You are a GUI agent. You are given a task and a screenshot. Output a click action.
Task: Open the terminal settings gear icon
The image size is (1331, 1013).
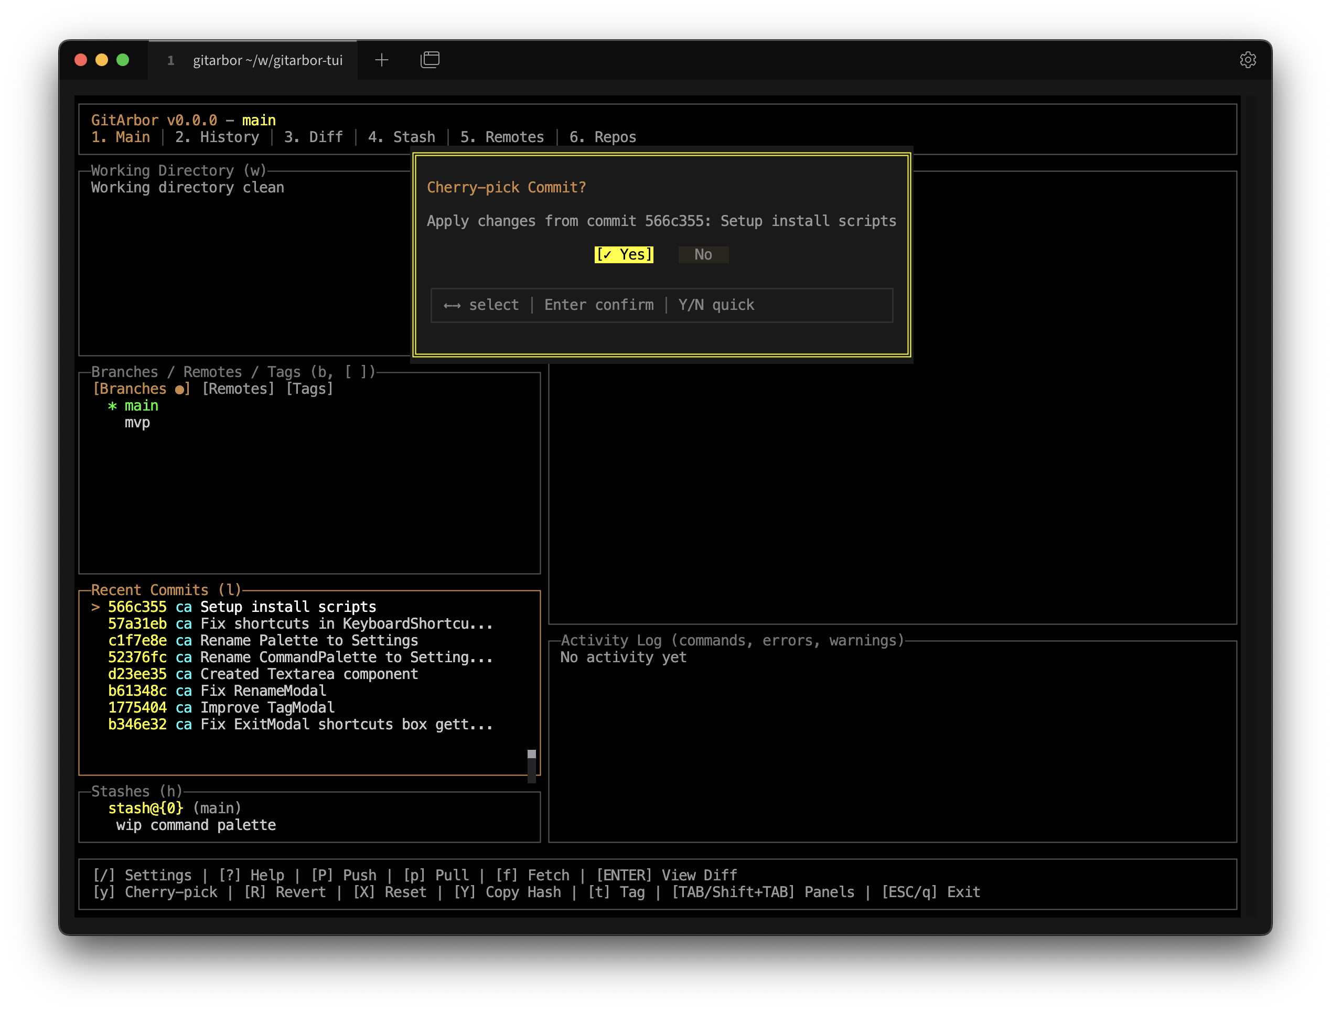pos(1247,60)
